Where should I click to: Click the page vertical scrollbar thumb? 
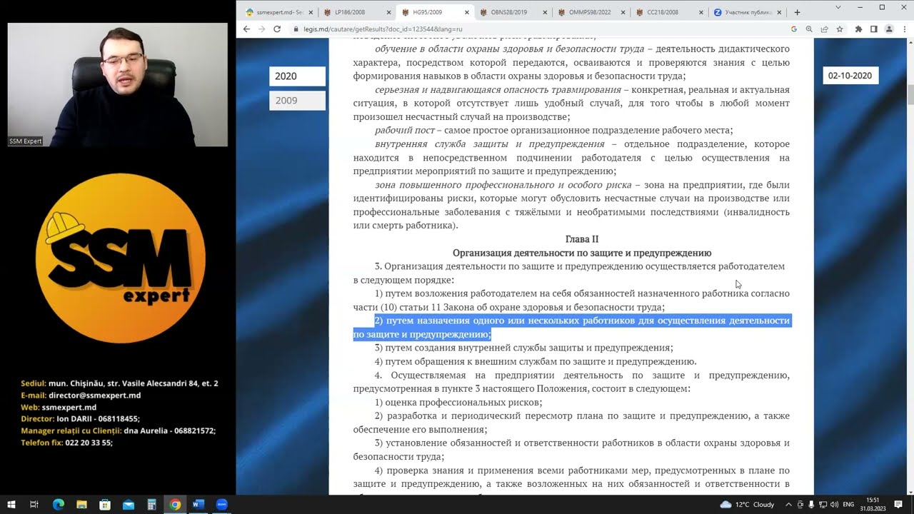(910, 95)
